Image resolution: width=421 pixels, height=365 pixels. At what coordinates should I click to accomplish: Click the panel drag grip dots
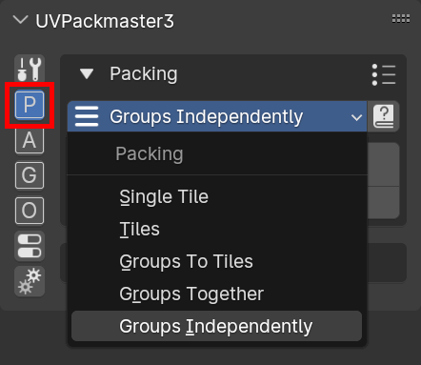point(401,19)
